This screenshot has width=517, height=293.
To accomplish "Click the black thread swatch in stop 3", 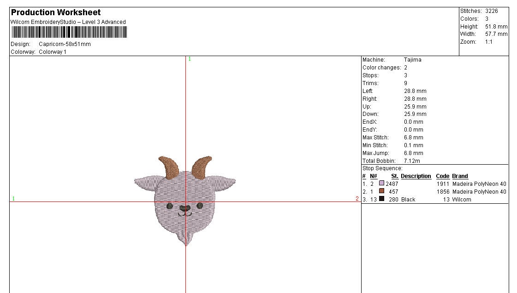I will click(380, 199).
